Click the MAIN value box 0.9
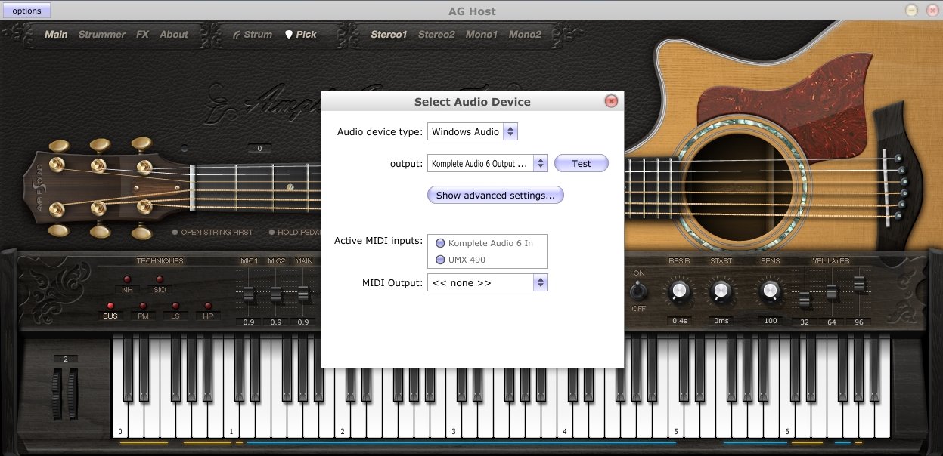 point(304,322)
